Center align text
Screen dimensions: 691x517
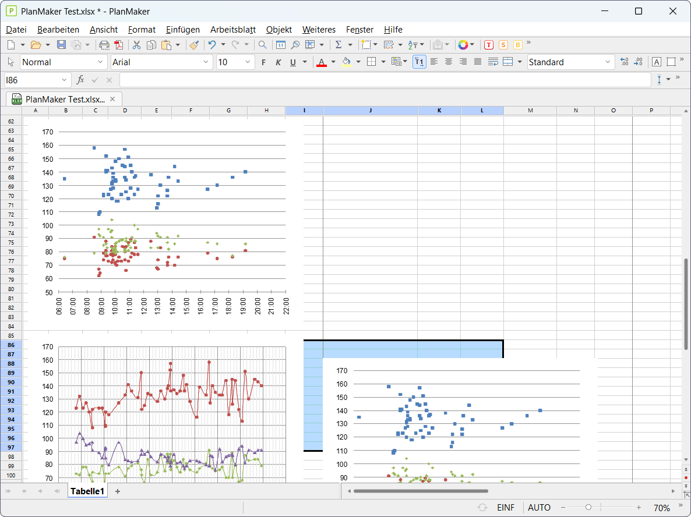[x=449, y=62]
